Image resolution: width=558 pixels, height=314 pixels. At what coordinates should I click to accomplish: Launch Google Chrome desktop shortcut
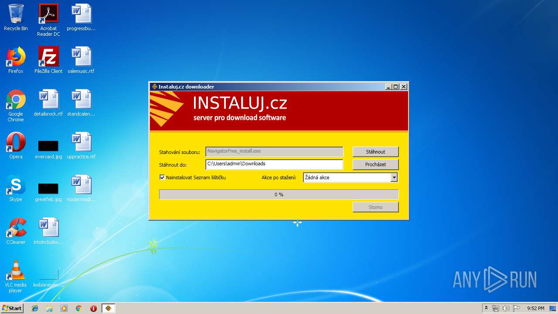pyautogui.click(x=16, y=106)
